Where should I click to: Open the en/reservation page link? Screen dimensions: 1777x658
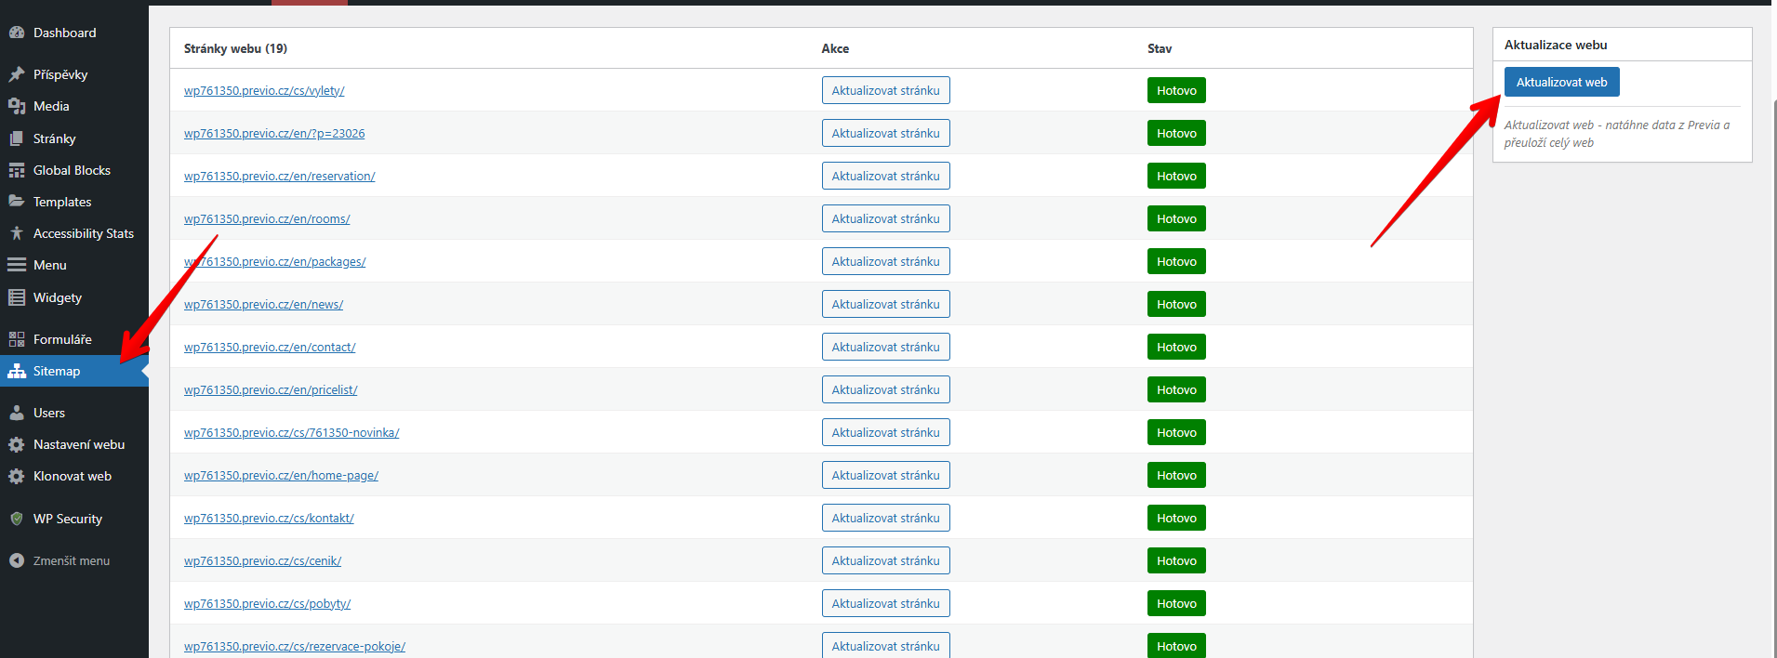[279, 177]
